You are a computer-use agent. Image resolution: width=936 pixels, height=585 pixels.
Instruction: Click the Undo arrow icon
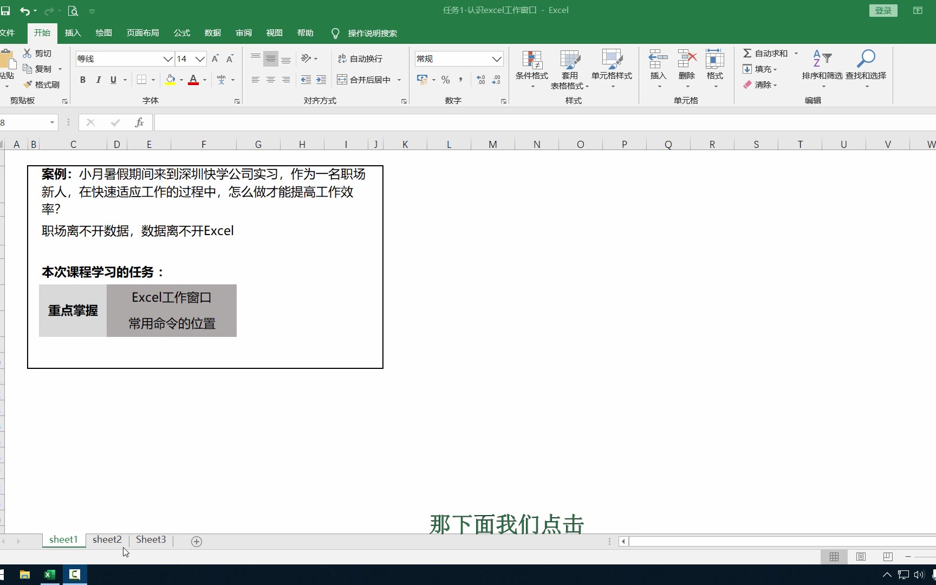pyautogui.click(x=25, y=11)
